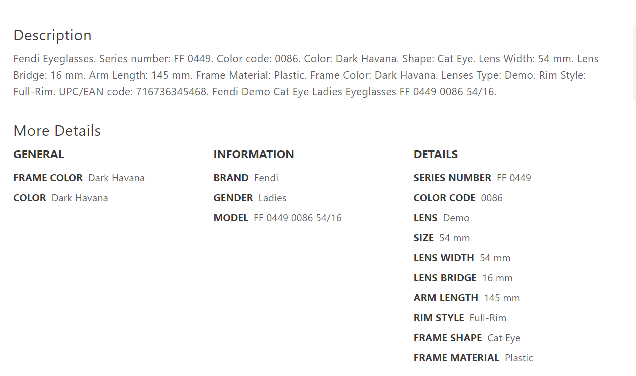Click the LENS value Demo
This screenshot has height=376, width=636.
(x=456, y=218)
